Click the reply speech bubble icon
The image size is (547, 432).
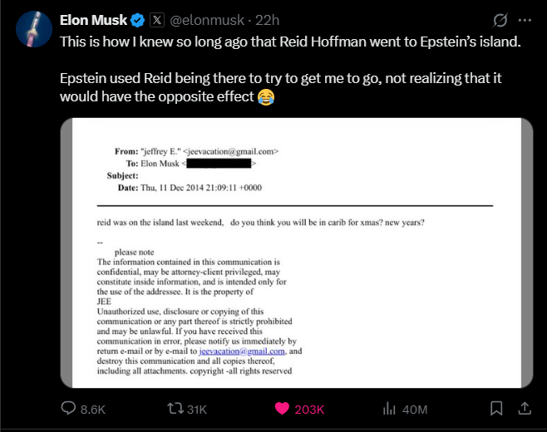(70, 409)
